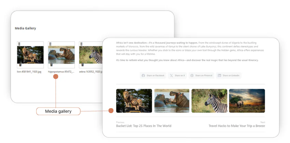Click the Share on Pinterest button
Image resolution: width=290 pixels, height=143 pixels.
201,75
